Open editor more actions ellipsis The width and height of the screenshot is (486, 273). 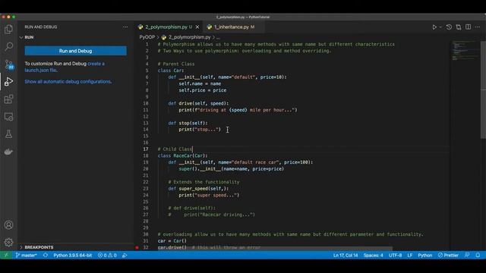[478, 27]
